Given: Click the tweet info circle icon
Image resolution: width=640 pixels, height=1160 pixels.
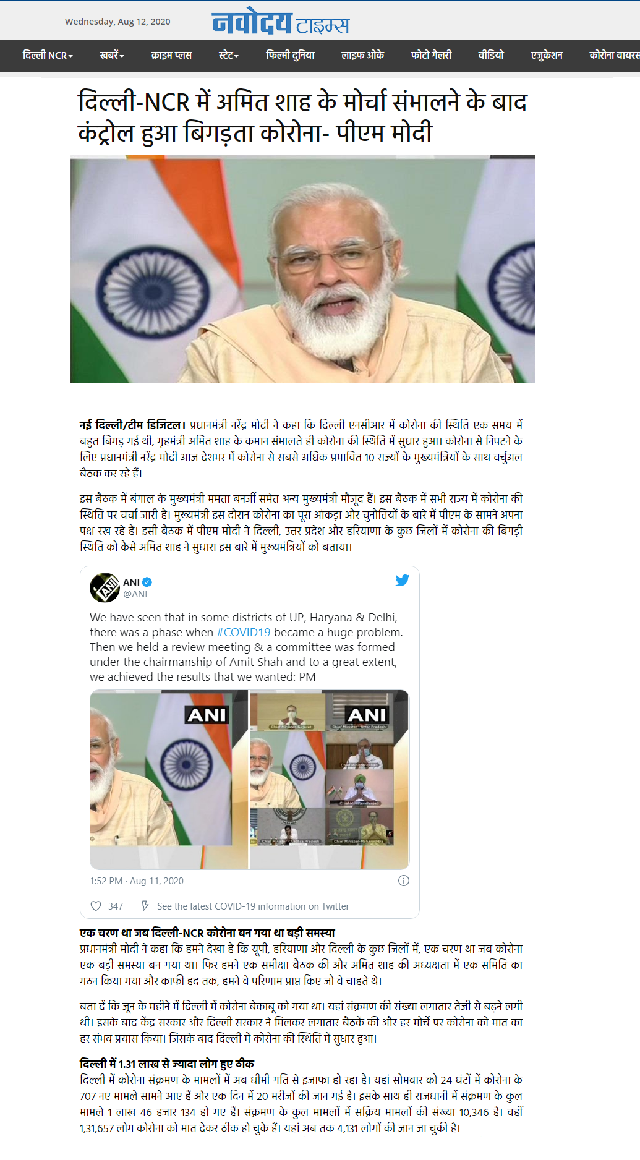Looking at the screenshot, I should click(404, 881).
